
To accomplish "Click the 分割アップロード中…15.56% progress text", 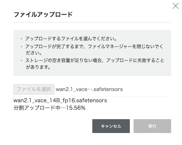I will click(50, 108).
